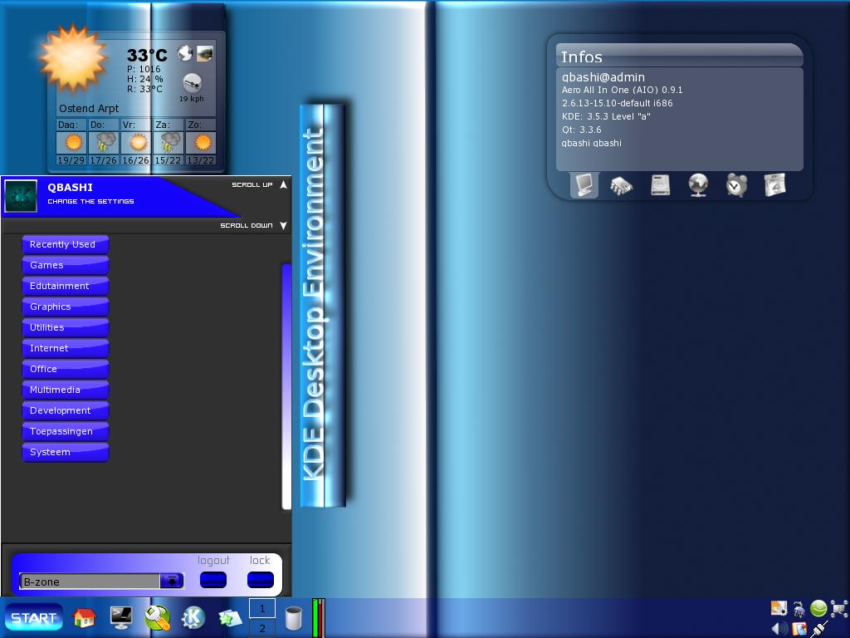Image resolution: width=850 pixels, height=638 pixels.
Task: Click the KDE Desktop Environment vertical banner
Action: pyautogui.click(x=323, y=306)
